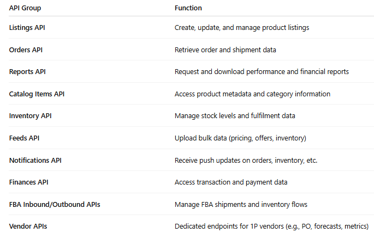Click the 1P vendors dedicated endpoints description
This screenshot has height=239, width=374.
click(271, 226)
